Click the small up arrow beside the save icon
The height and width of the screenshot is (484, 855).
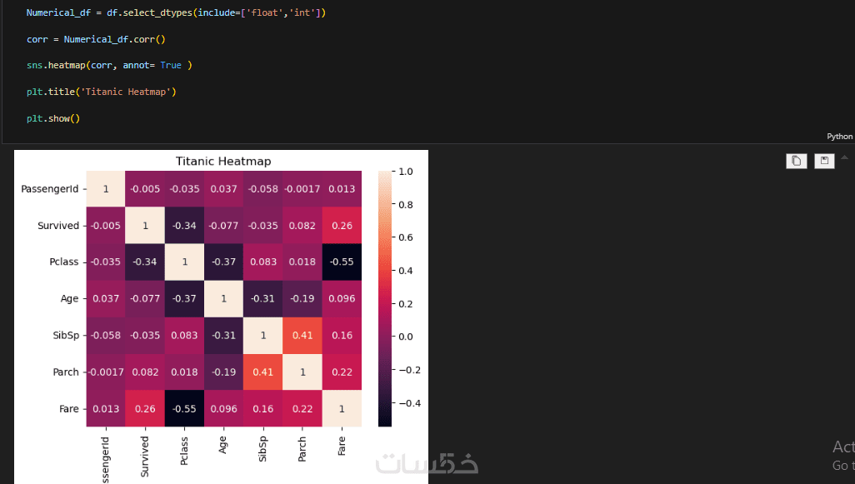(845, 157)
